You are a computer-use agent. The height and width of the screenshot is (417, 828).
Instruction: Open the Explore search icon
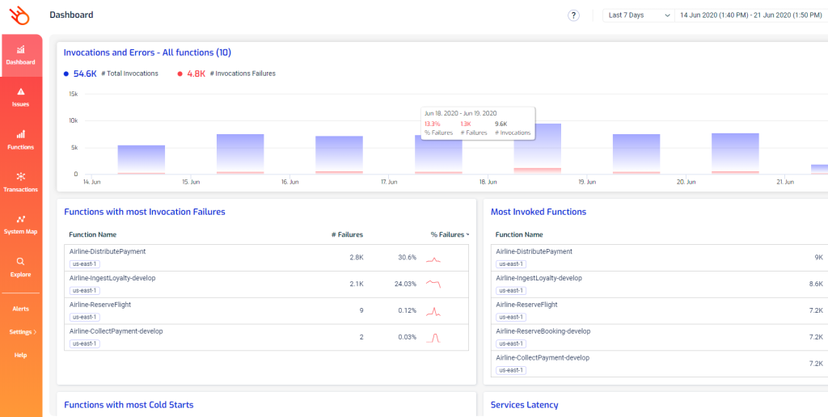tap(21, 261)
